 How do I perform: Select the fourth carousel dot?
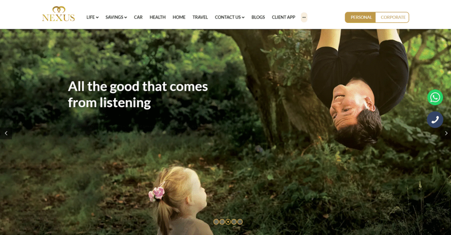(x=234, y=222)
